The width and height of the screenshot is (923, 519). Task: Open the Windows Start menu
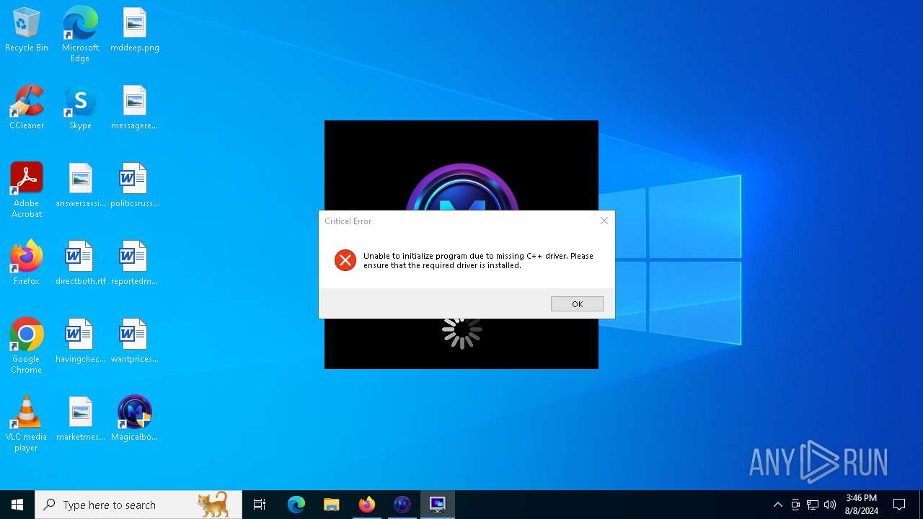point(17,505)
